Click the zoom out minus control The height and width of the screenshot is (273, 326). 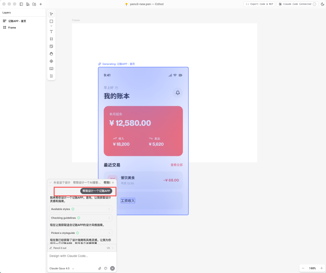pyautogui.click(x=303, y=268)
